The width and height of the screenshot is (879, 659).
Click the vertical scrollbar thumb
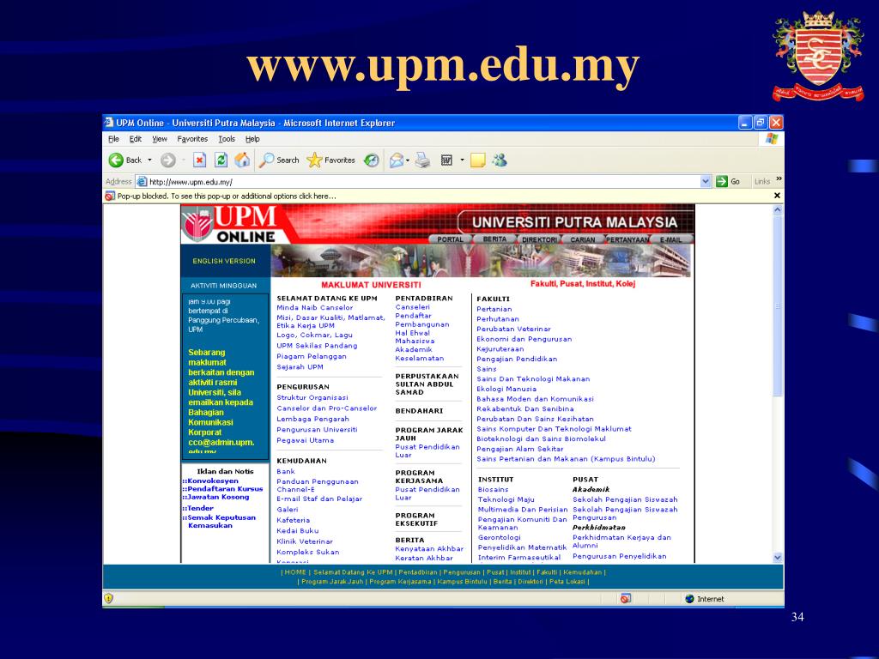pos(778,306)
